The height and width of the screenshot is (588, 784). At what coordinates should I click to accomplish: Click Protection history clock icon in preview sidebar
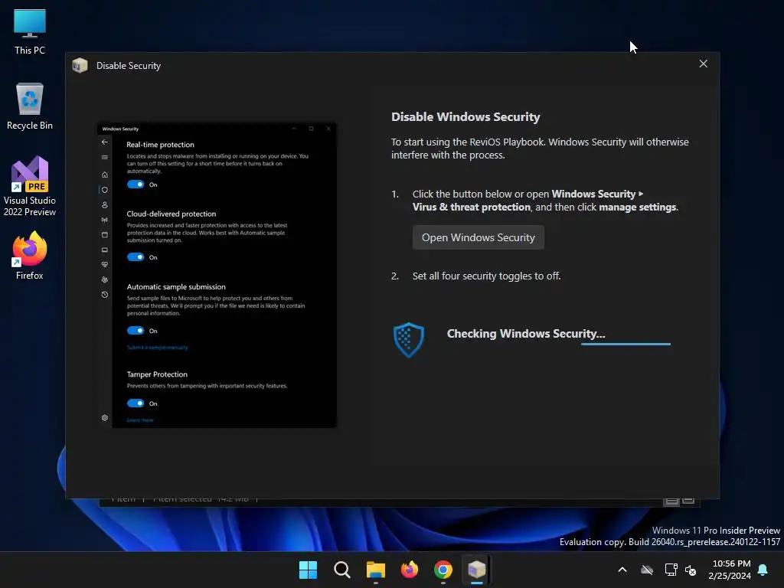[104, 295]
